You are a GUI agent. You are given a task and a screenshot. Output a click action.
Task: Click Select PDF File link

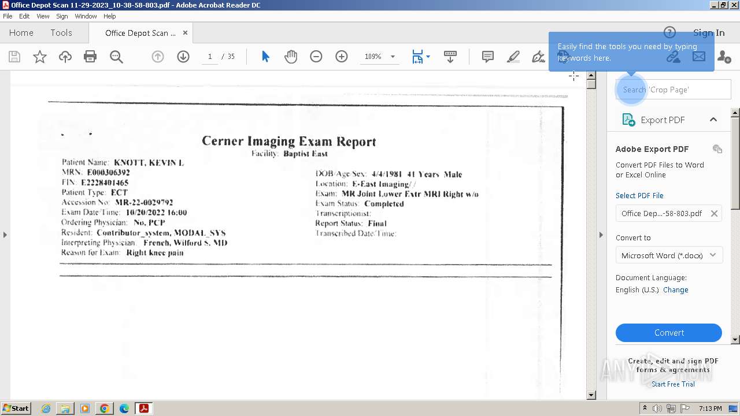click(639, 196)
